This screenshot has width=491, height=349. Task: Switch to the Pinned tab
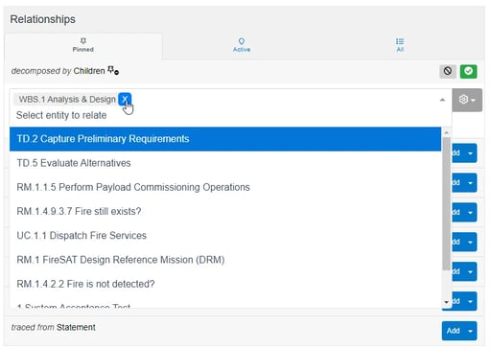(x=83, y=45)
